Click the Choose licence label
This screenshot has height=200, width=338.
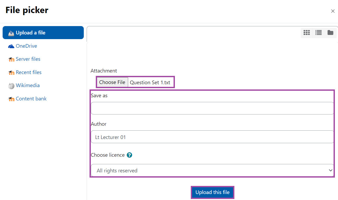tap(108, 155)
